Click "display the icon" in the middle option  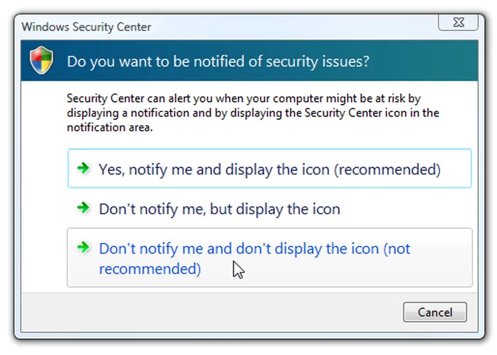coord(288,210)
